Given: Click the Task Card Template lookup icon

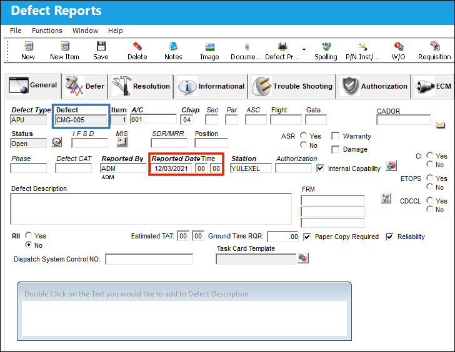Looking at the screenshot, I should coord(302,258).
